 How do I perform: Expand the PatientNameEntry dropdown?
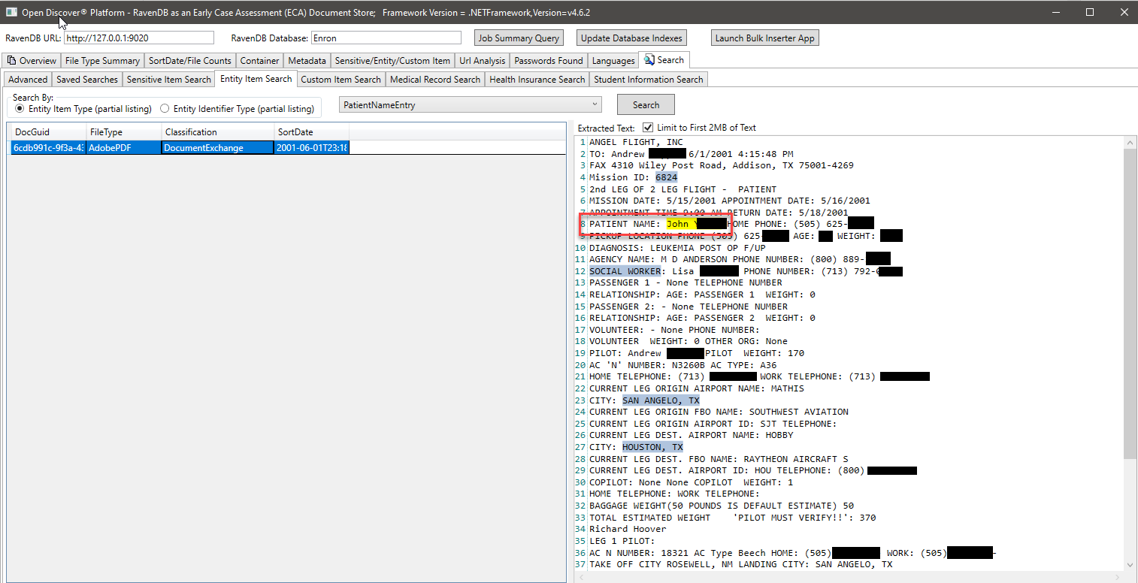[x=595, y=105]
